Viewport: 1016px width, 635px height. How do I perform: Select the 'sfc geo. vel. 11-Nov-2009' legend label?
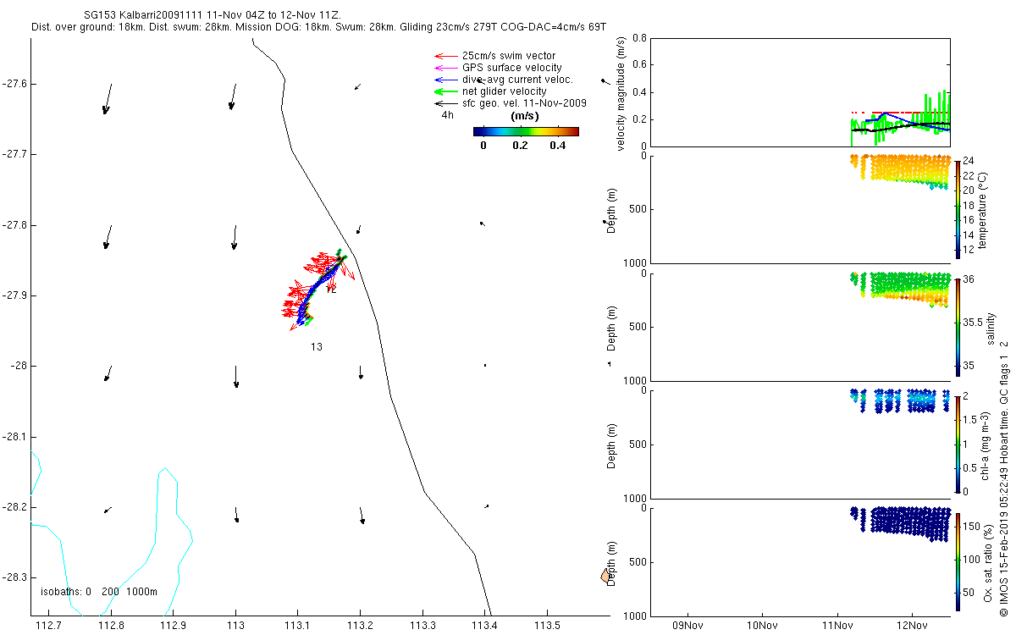coord(524,103)
